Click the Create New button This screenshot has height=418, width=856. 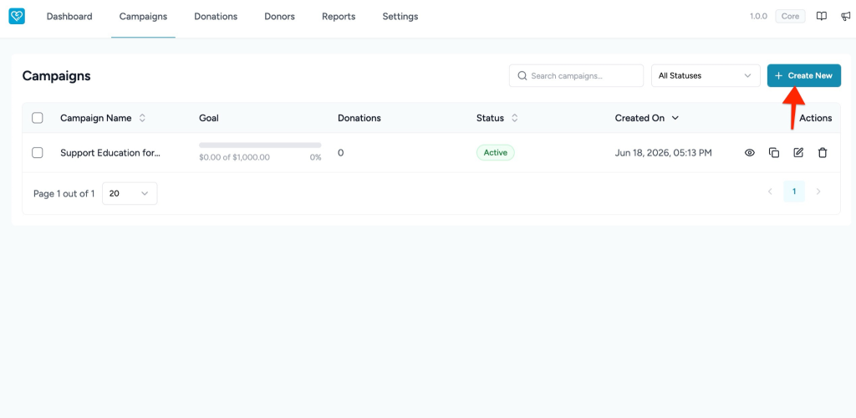click(803, 76)
